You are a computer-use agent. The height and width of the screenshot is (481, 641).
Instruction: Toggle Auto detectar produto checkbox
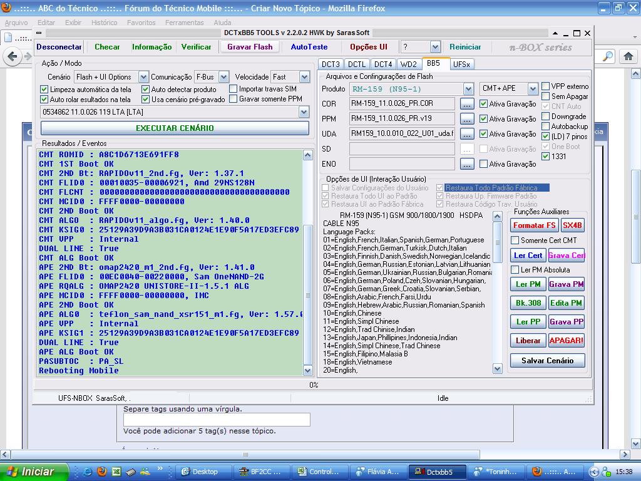coord(145,89)
